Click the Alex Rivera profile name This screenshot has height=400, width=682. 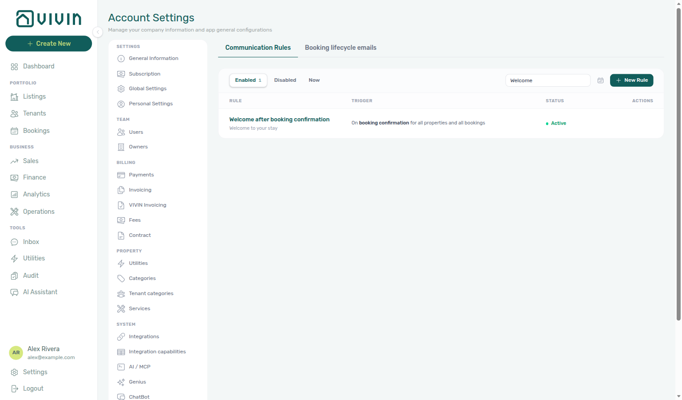tap(44, 349)
